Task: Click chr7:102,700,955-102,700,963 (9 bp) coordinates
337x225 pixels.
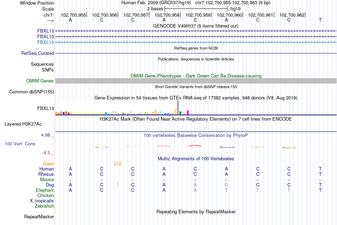Action: 233,3
